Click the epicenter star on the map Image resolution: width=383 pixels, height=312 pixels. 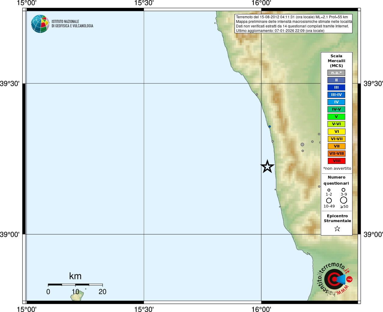click(267, 166)
